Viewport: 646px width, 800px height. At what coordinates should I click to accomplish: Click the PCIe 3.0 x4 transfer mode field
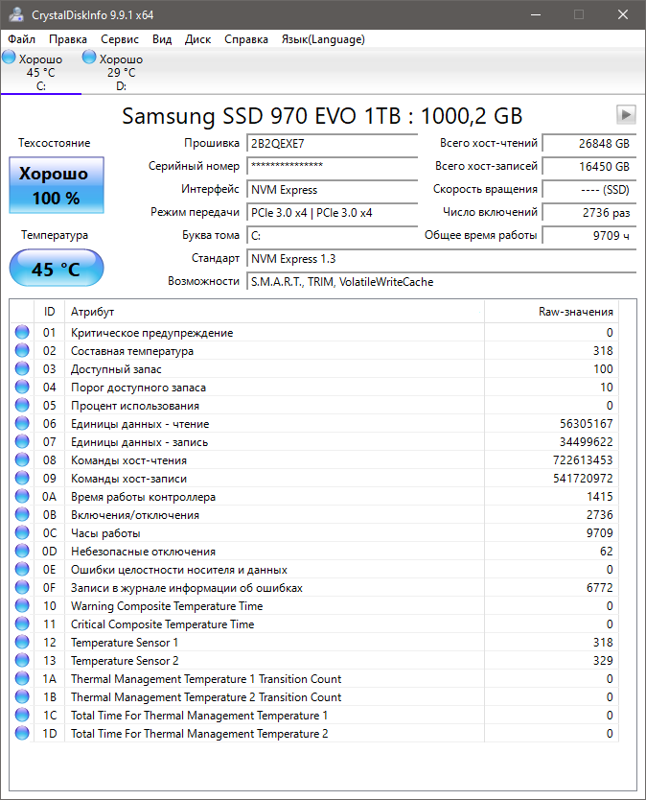(x=332, y=213)
